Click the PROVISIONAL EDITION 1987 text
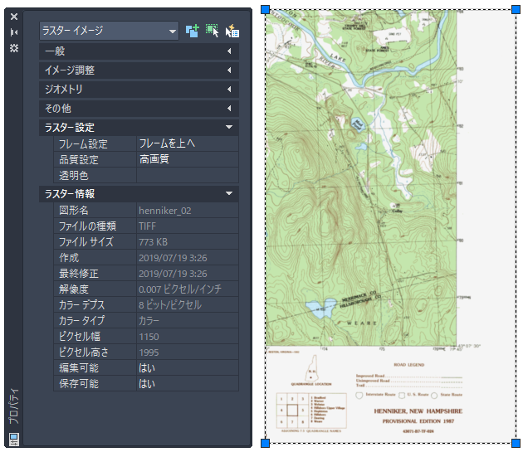The image size is (523, 452). (418, 421)
